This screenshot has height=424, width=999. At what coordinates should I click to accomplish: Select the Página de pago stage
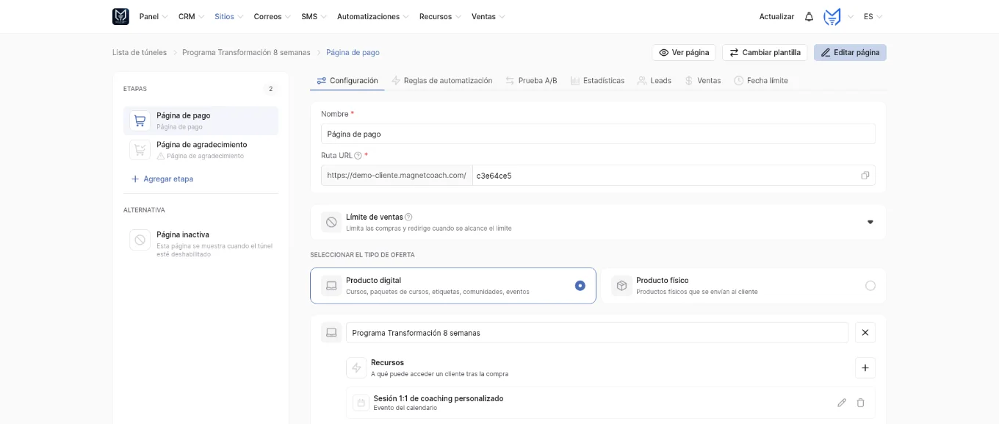201,121
